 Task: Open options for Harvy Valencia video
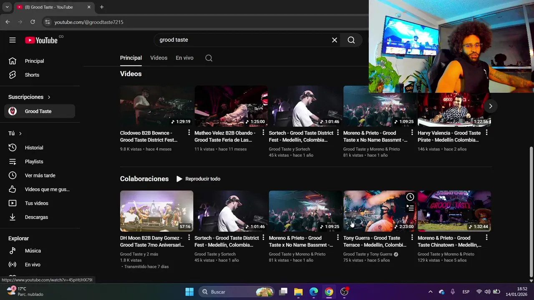pyautogui.click(x=486, y=132)
